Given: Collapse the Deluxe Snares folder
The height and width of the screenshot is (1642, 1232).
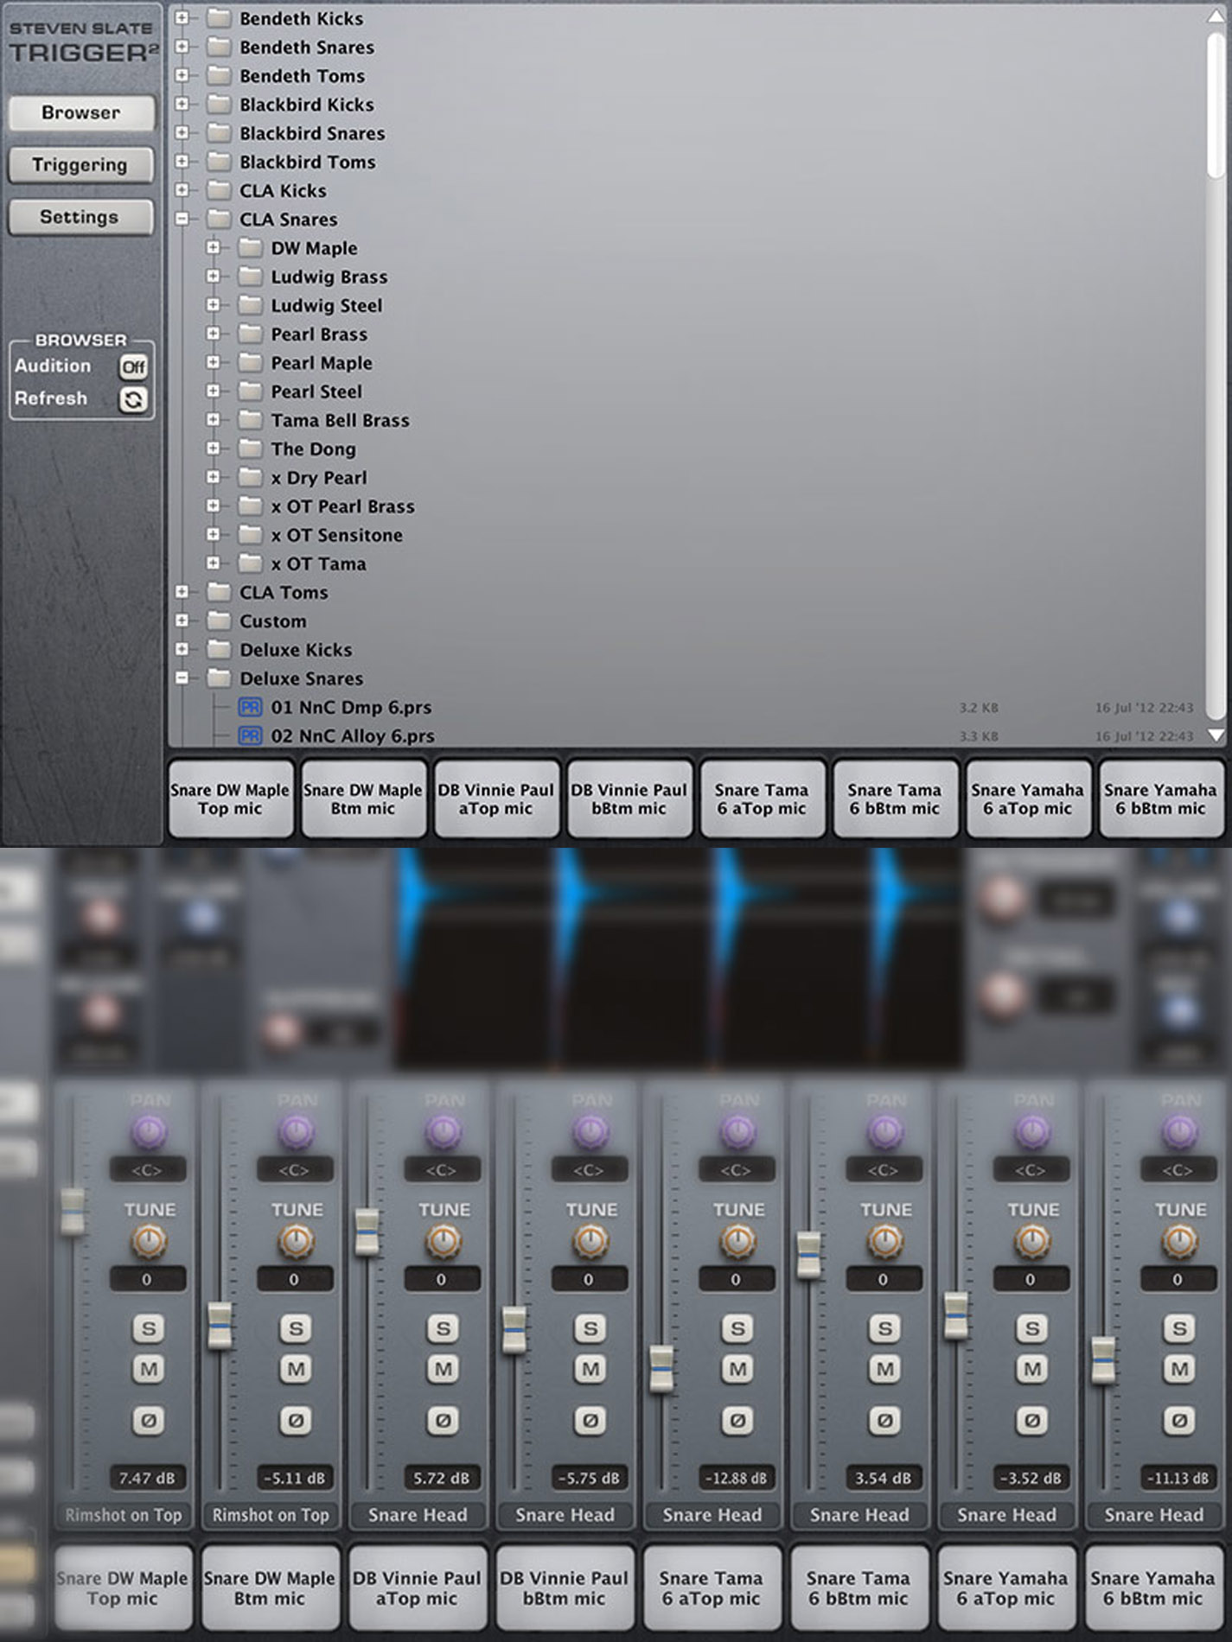Looking at the screenshot, I should click(182, 678).
